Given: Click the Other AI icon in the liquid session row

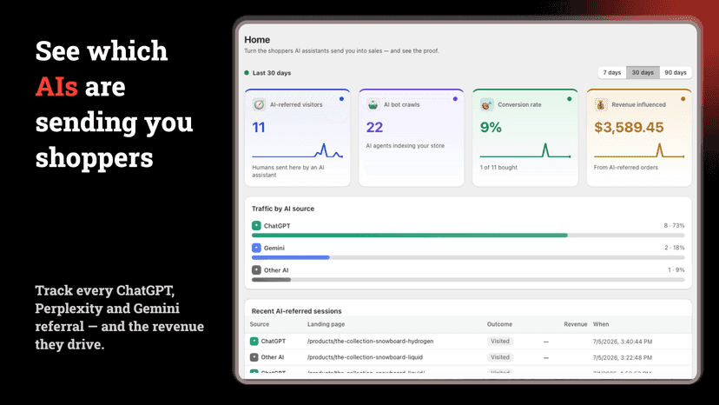Looking at the screenshot, I should click(254, 357).
